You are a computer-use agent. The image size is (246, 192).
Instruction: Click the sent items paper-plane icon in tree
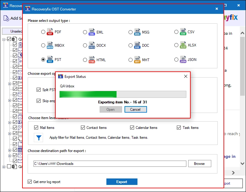(20, 61)
